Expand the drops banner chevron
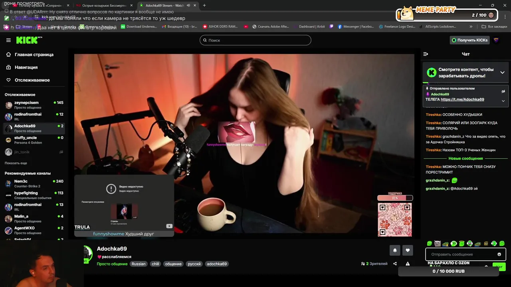The height and width of the screenshot is (287, 511). (x=502, y=73)
